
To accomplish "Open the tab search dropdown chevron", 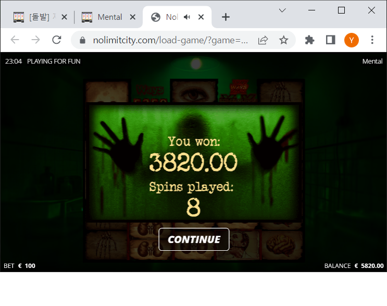I will click(x=282, y=10).
